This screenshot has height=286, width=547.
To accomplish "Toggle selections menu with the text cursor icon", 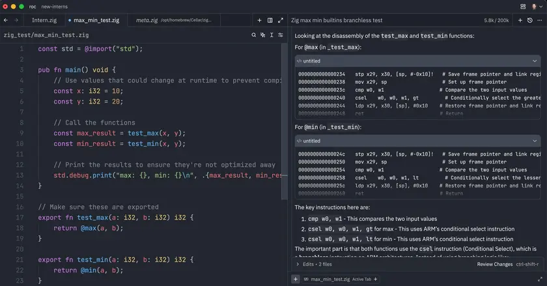I will pyautogui.click(x=272, y=35).
